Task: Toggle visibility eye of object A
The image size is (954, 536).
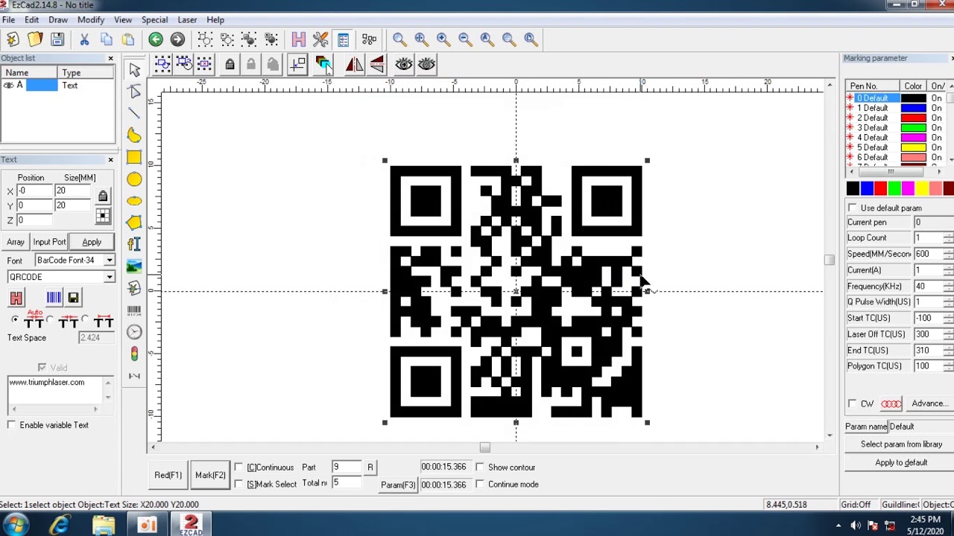Action: [9, 86]
